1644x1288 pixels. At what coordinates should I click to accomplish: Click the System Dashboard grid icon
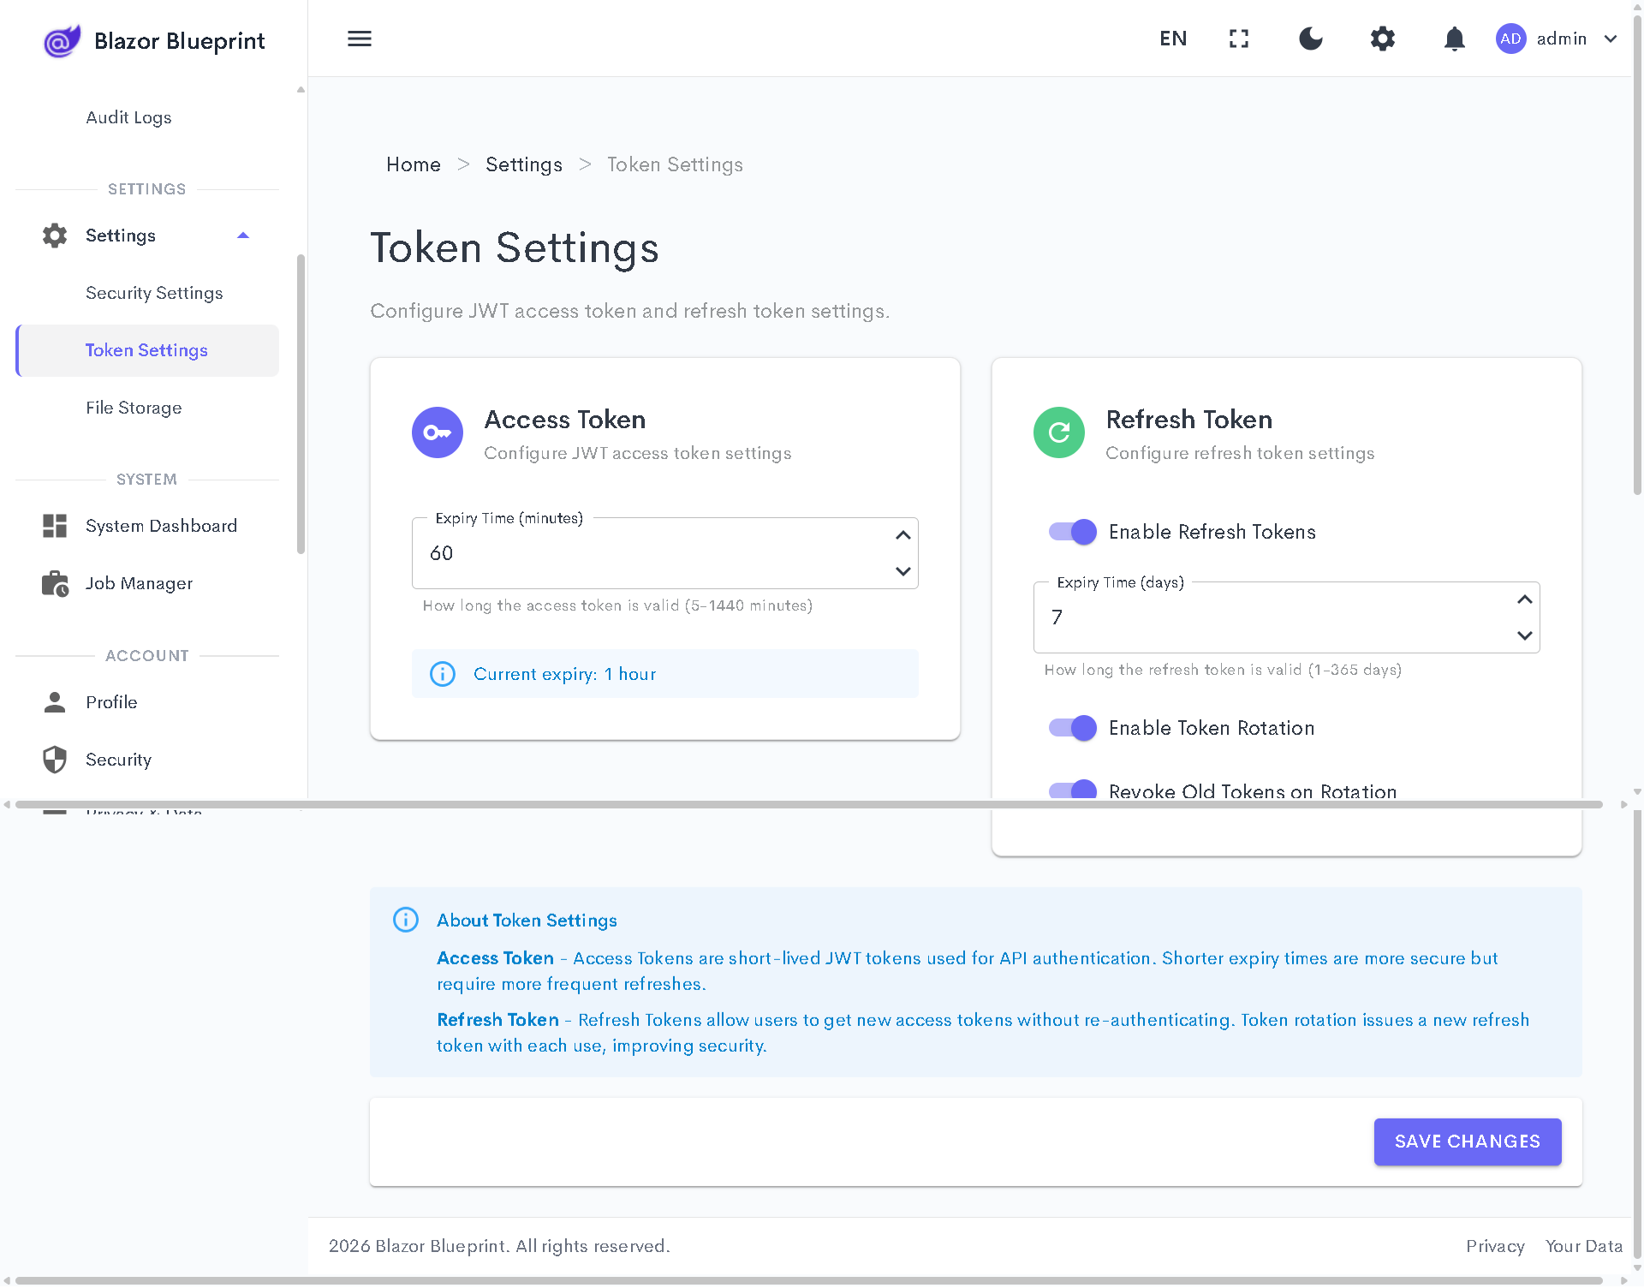pos(55,526)
